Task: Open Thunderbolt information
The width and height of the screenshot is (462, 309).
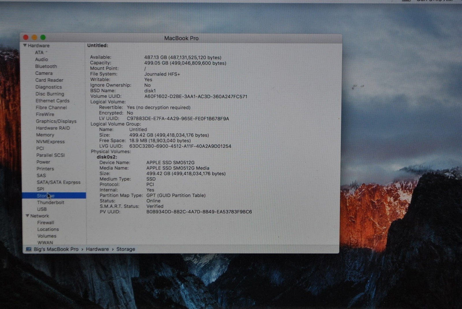Action: click(x=51, y=203)
